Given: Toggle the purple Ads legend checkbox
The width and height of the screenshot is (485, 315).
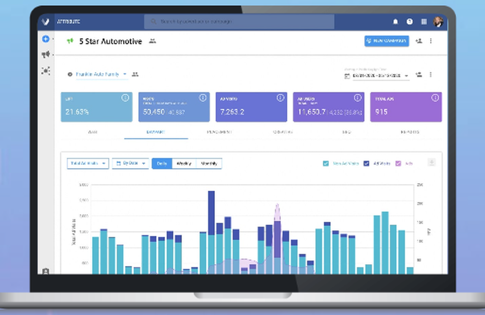Looking at the screenshot, I should click(398, 163).
